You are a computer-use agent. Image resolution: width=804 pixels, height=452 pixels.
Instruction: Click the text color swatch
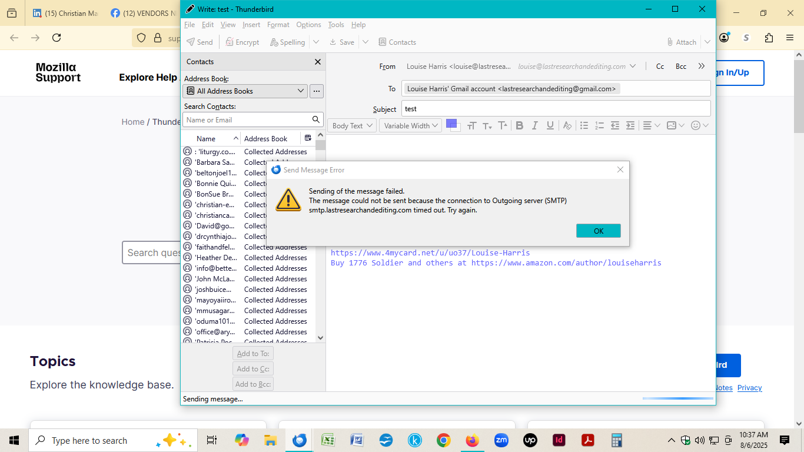(x=451, y=124)
